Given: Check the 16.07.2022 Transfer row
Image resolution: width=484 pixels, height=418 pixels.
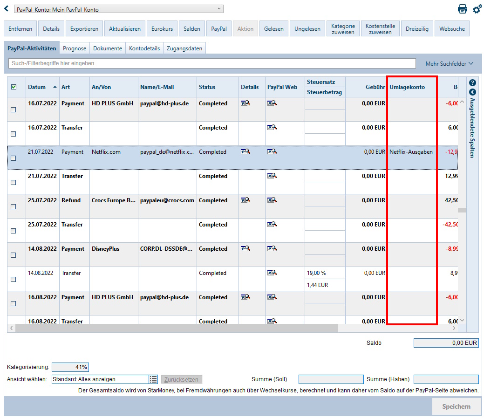Looking at the screenshot, I should 13,134.
